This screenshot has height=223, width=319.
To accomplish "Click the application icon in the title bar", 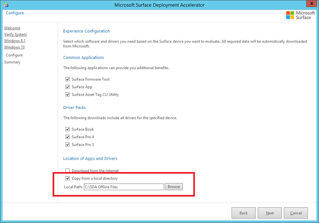I will tap(5, 5).
